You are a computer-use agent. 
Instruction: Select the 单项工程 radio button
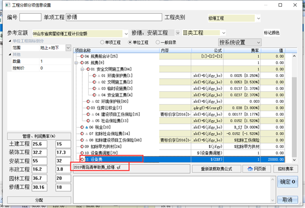[102, 42]
